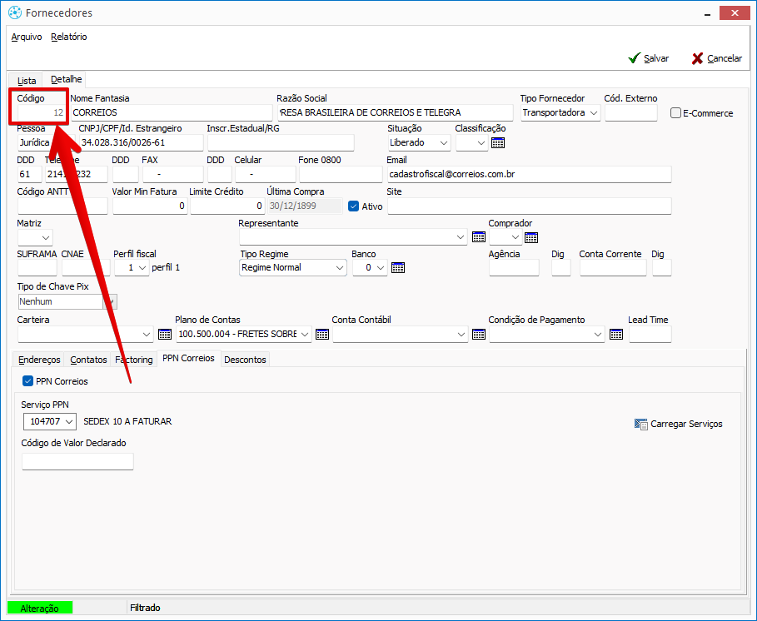
Task: Click the Inscr.Estadual/RG field
Action: click(x=281, y=143)
